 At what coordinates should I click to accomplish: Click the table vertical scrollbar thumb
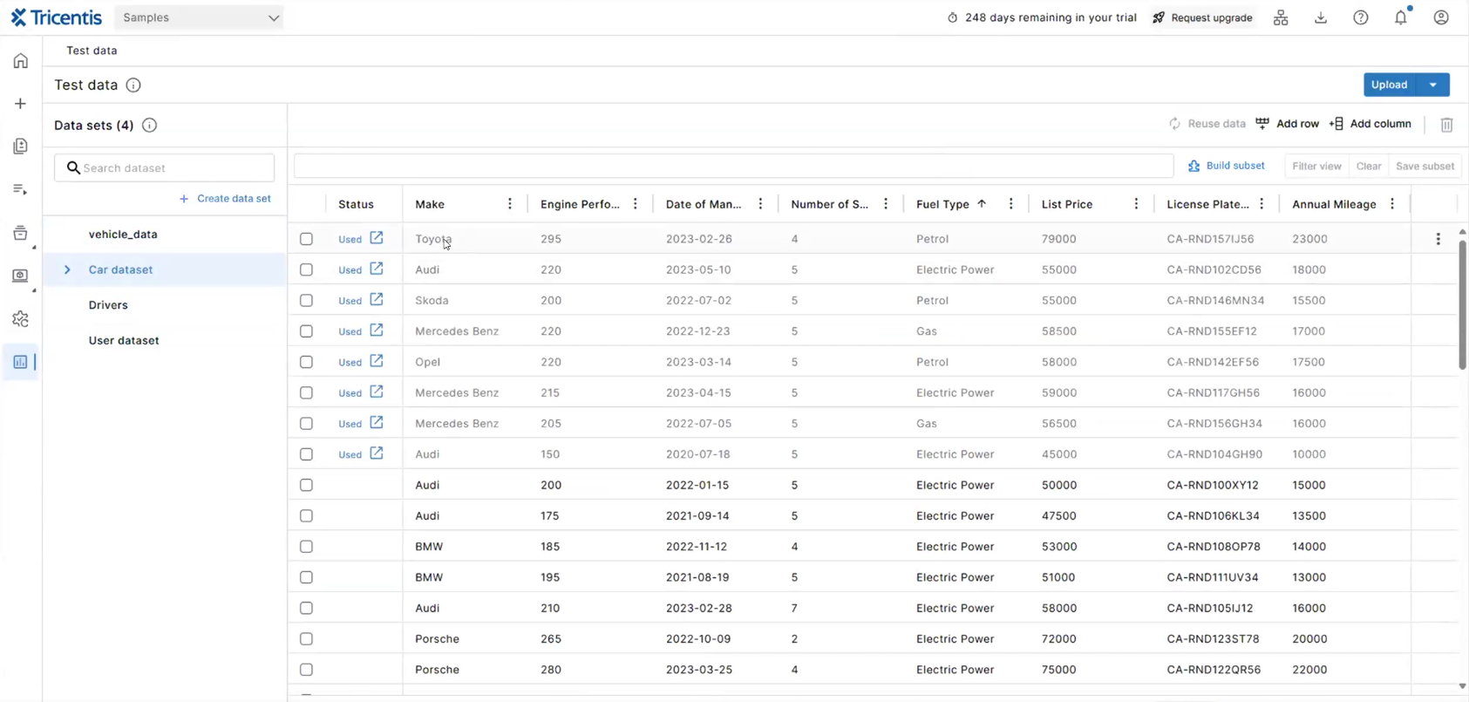tap(1462, 305)
